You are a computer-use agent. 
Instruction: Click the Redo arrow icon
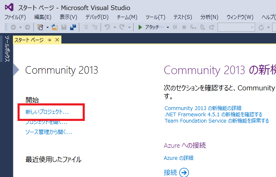[122, 27]
